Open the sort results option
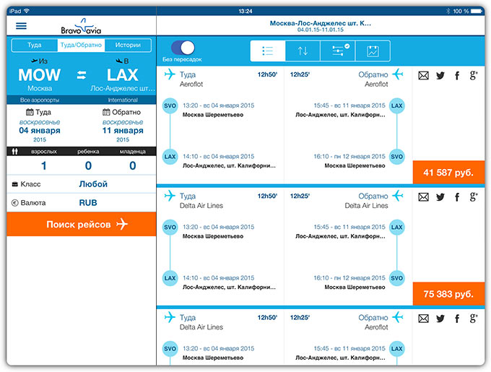 tap(303, 51)
